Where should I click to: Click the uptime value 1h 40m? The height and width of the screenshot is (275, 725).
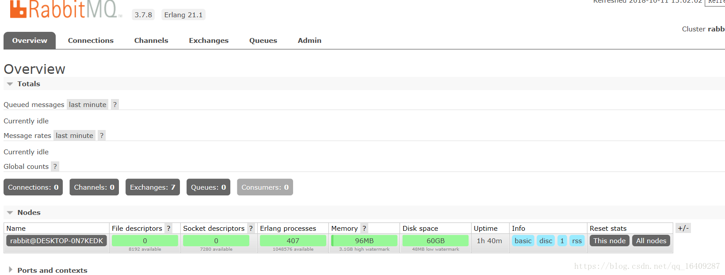point(489,241)
